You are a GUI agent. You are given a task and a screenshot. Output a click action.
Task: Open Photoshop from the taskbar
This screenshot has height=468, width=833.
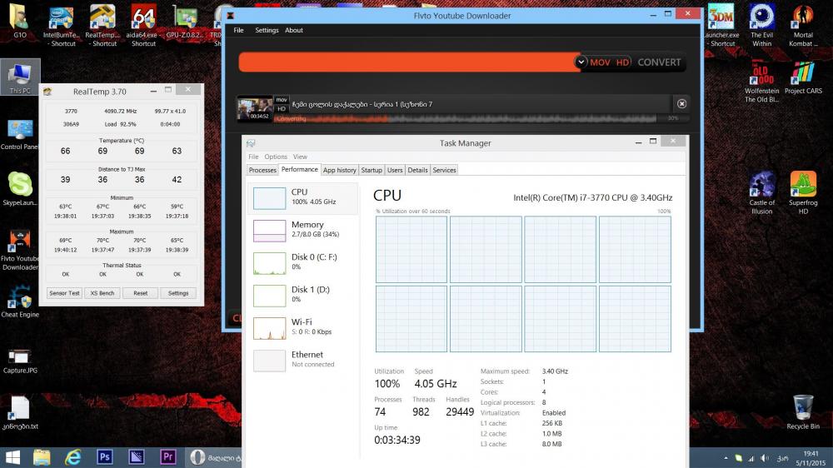(x=105, y=456)
